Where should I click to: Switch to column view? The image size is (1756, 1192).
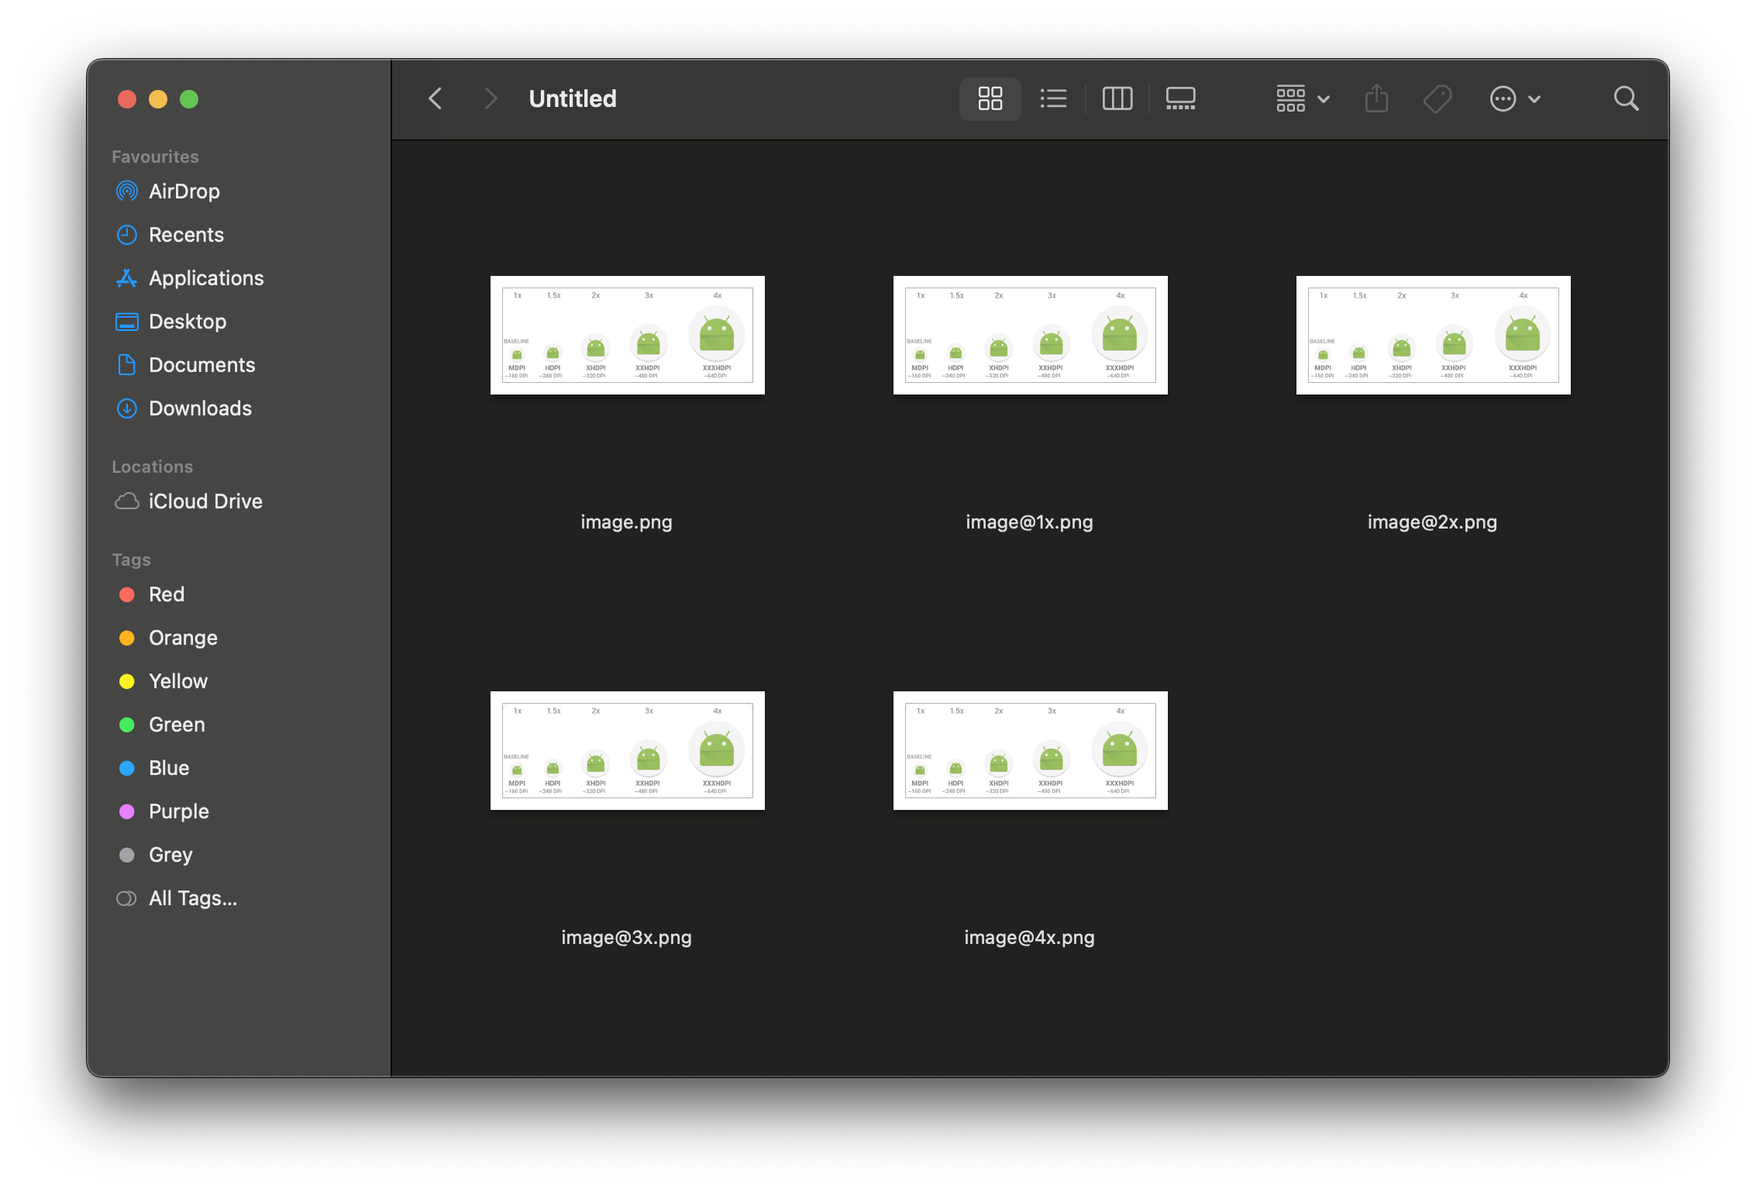pos(1117,98)
